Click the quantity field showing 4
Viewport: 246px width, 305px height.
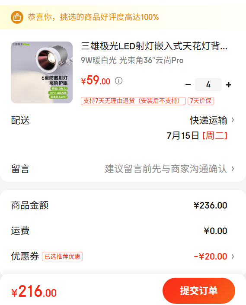tap(208, 85)
